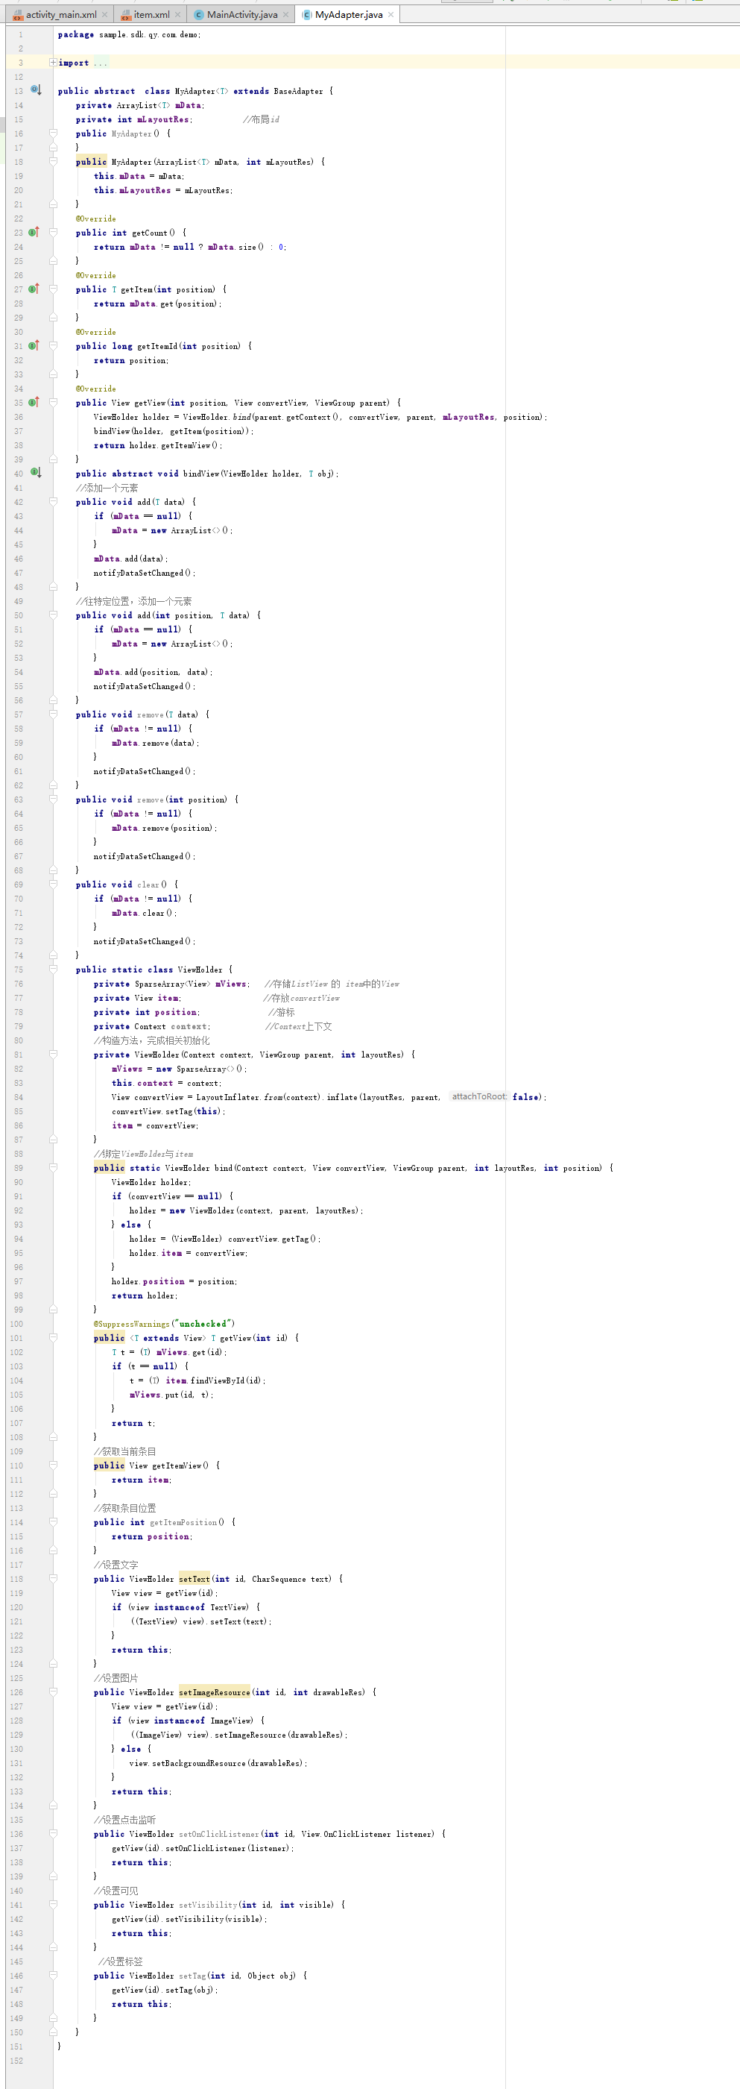Click the override gutter icon next to getView(int position
Image resolution: width=740 pixels, height=2089 pixels.
point(34,402)
